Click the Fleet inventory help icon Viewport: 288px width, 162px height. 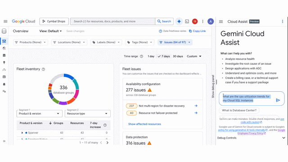pyautogui.click(x=43, y=69)
